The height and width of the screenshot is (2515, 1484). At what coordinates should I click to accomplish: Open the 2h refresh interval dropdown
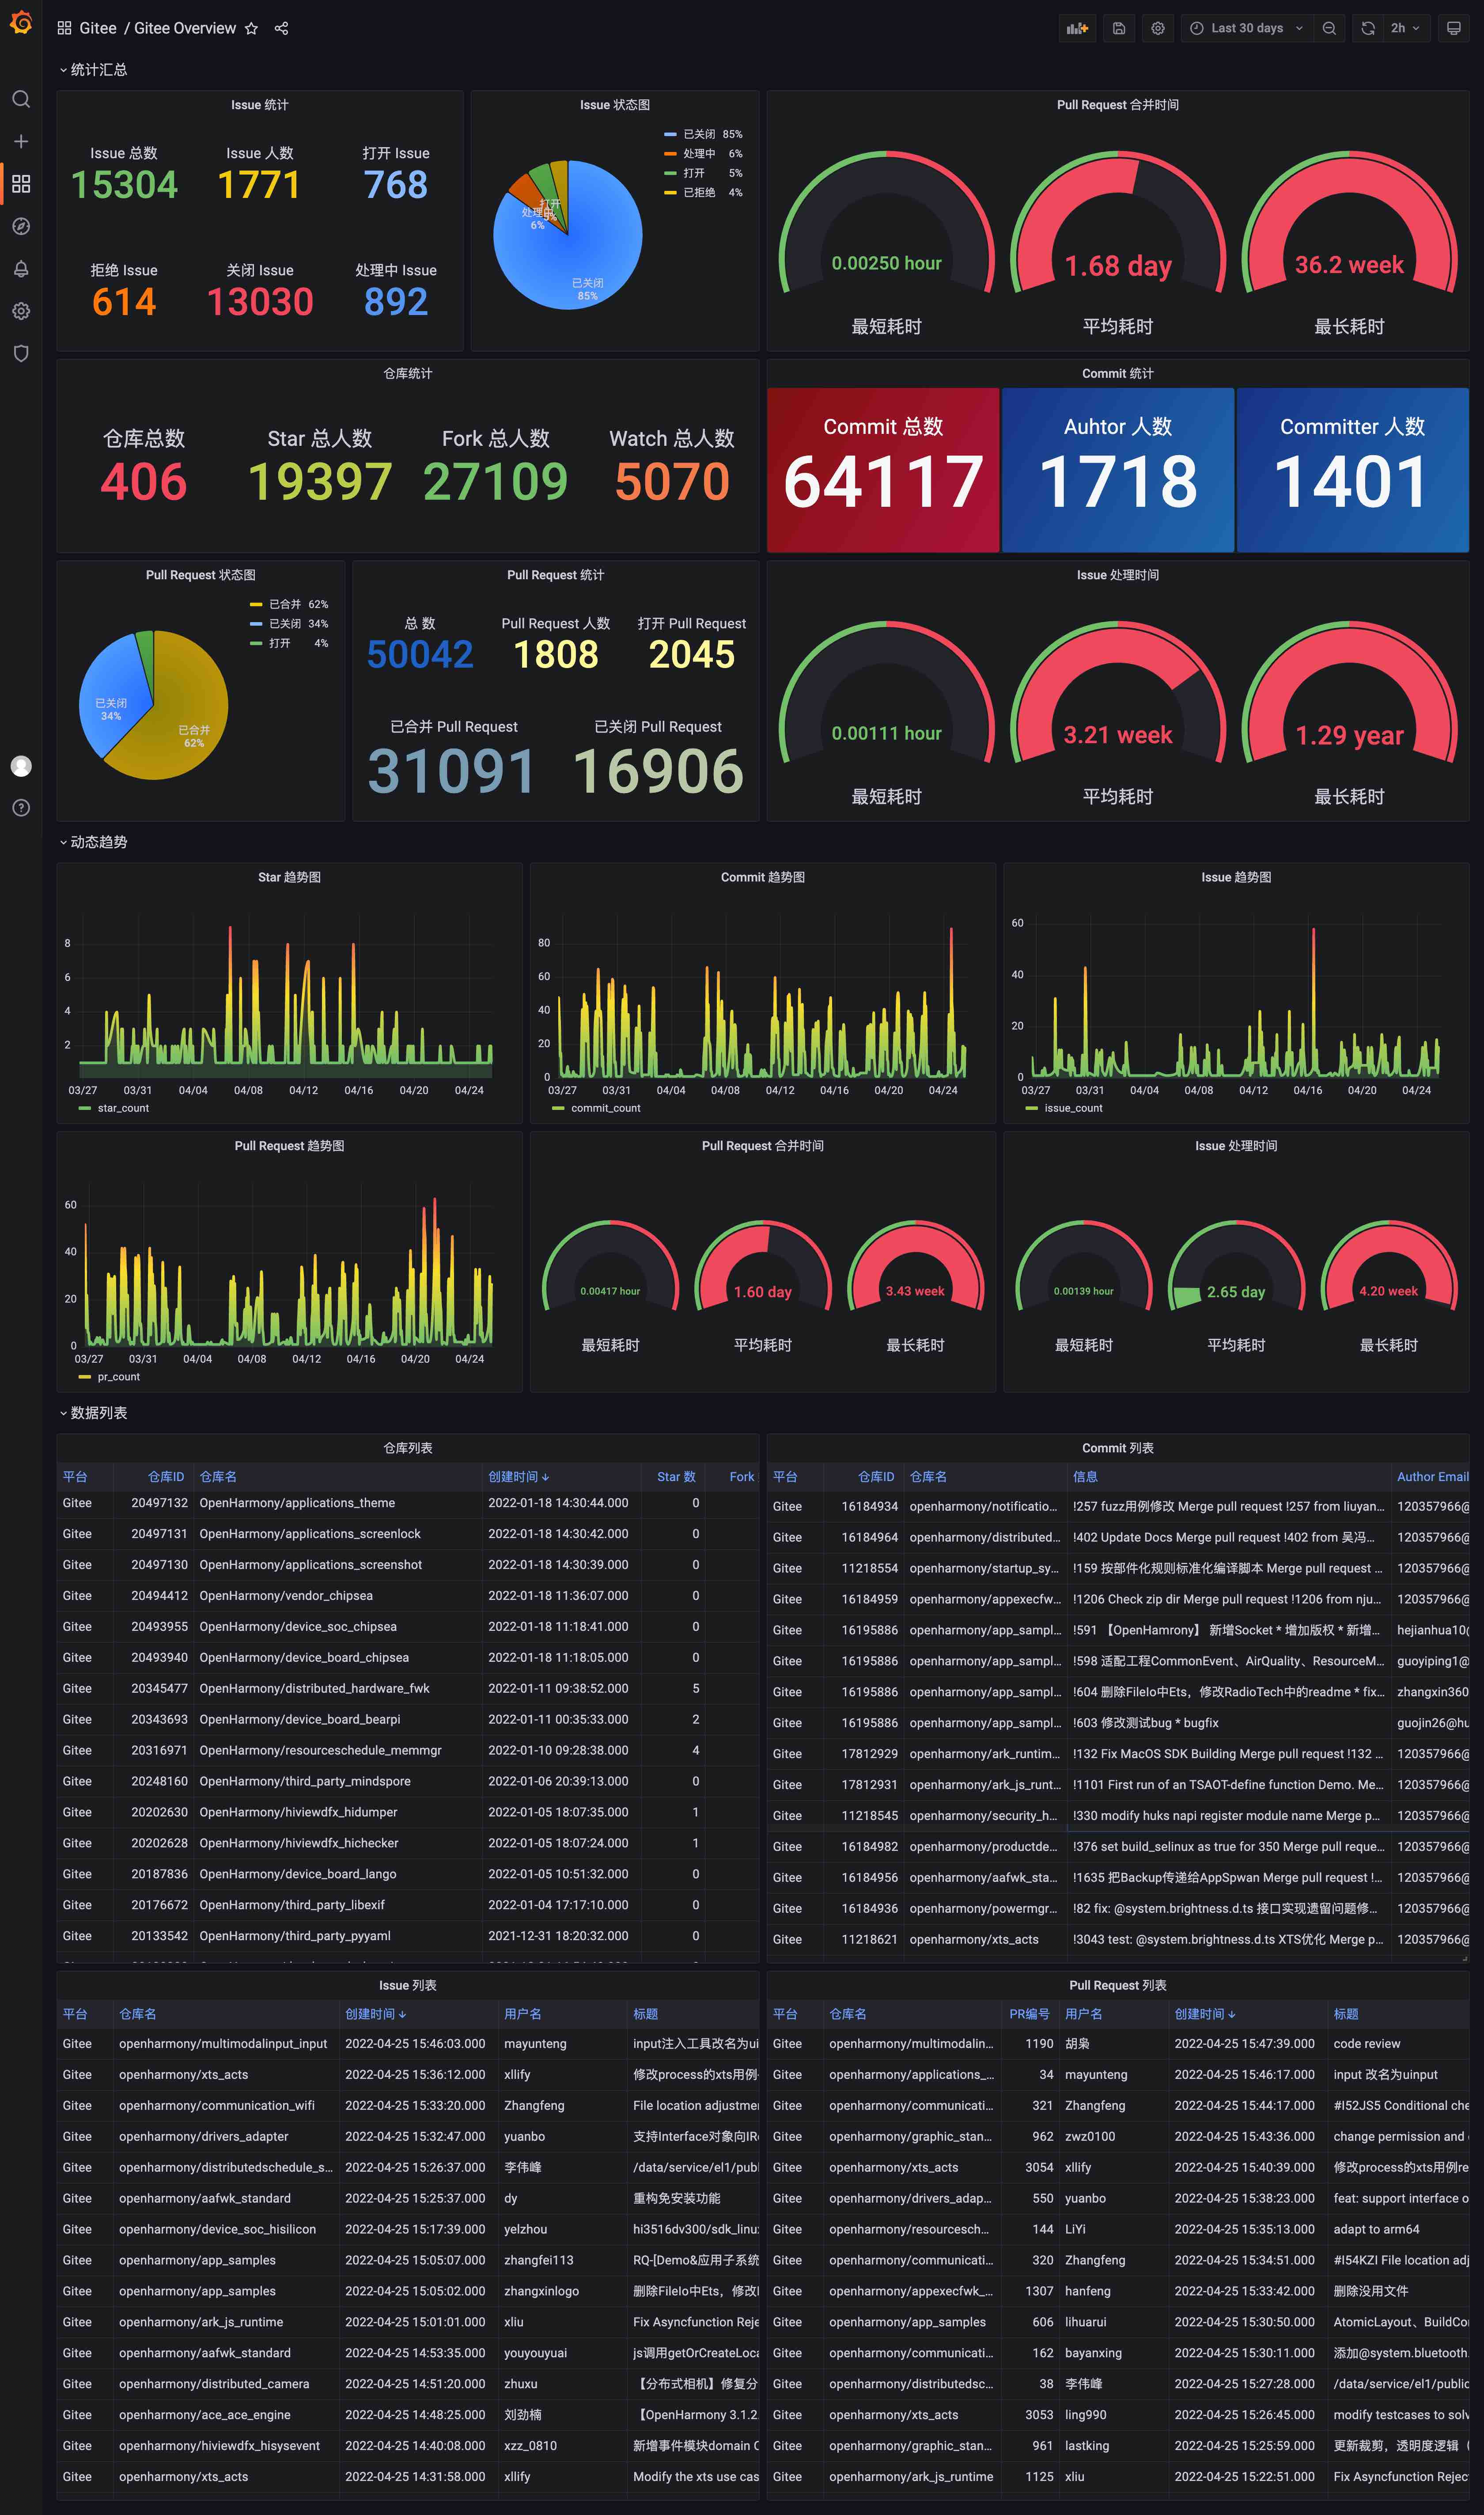click(1404, 28)
